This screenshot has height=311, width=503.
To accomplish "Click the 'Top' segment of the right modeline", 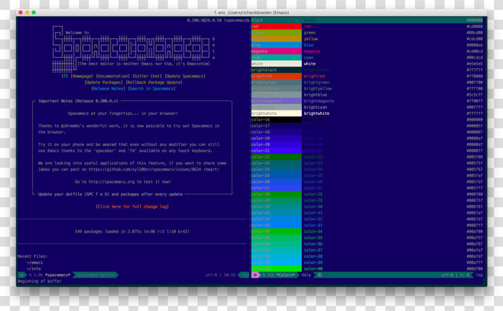I will 479,275.
